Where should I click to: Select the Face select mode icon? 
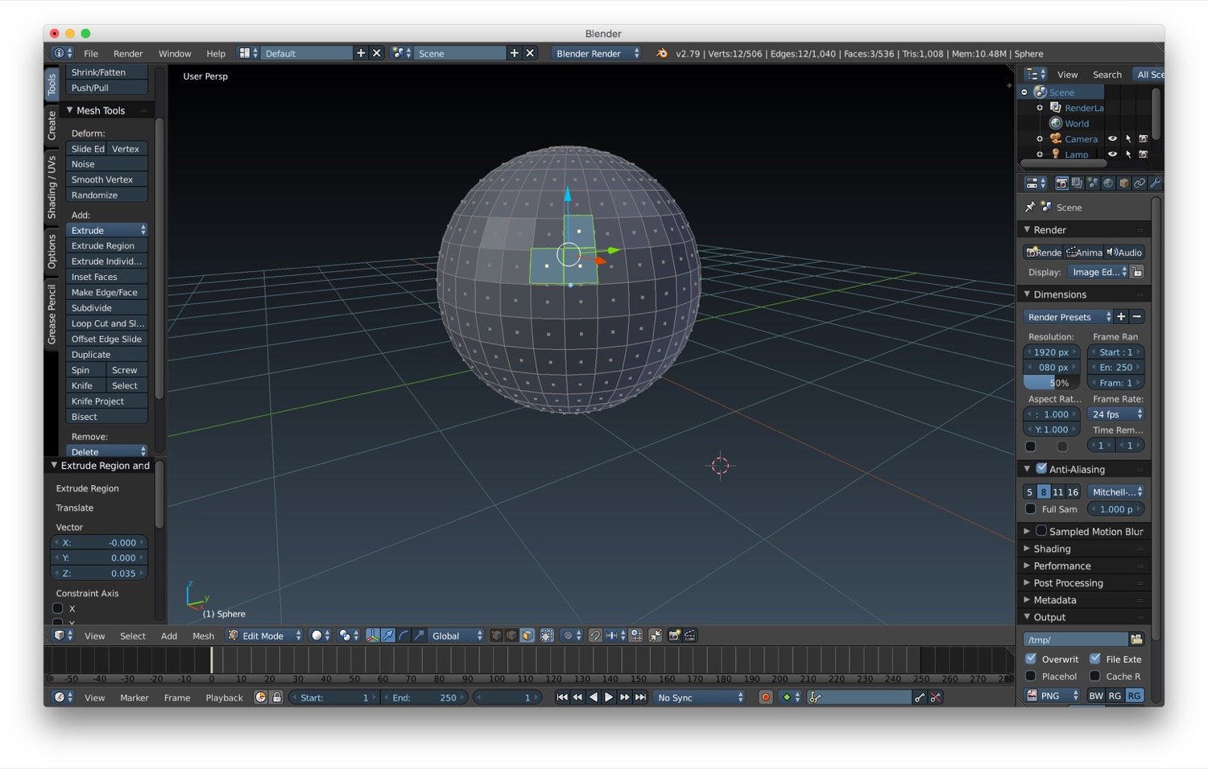(527, 635)
